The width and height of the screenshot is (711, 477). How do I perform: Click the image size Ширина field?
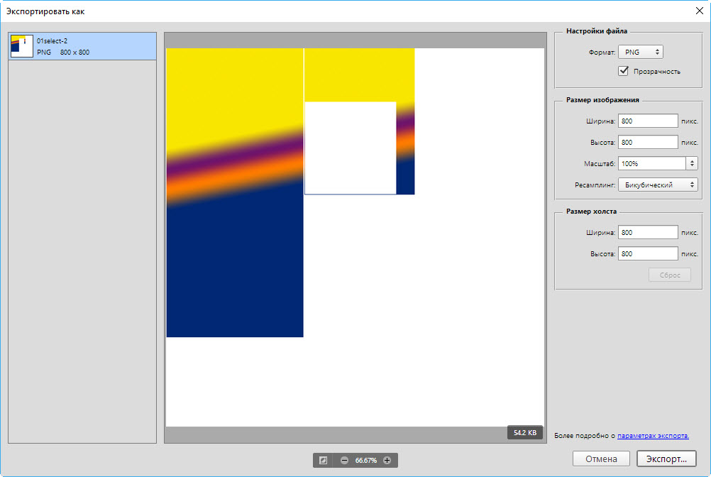(647, 121)
